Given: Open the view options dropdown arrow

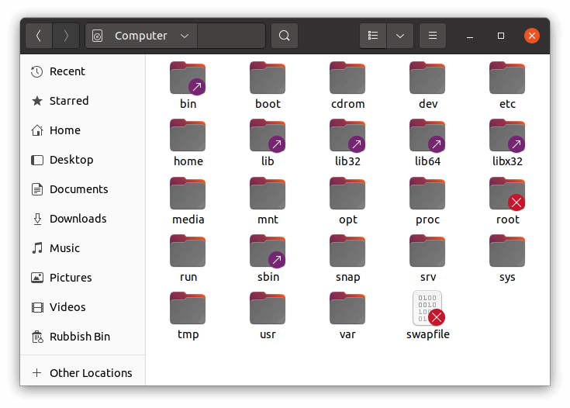Looking at the screenshot, I should (399, 36).
